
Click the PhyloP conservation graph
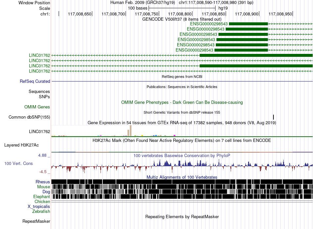click(182, 166)
